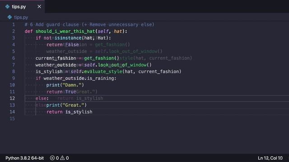Open the Python 3.8.2 64-bit interpreter selector
The height and width of the screenshot is (162, 289).
(x=24, y=158)
